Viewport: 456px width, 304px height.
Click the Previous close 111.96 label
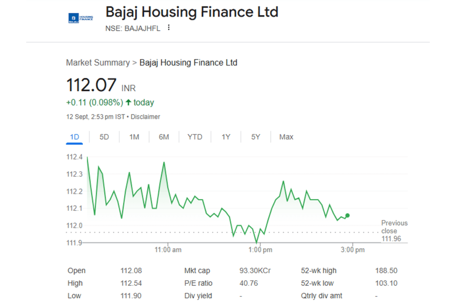point(394,231)
